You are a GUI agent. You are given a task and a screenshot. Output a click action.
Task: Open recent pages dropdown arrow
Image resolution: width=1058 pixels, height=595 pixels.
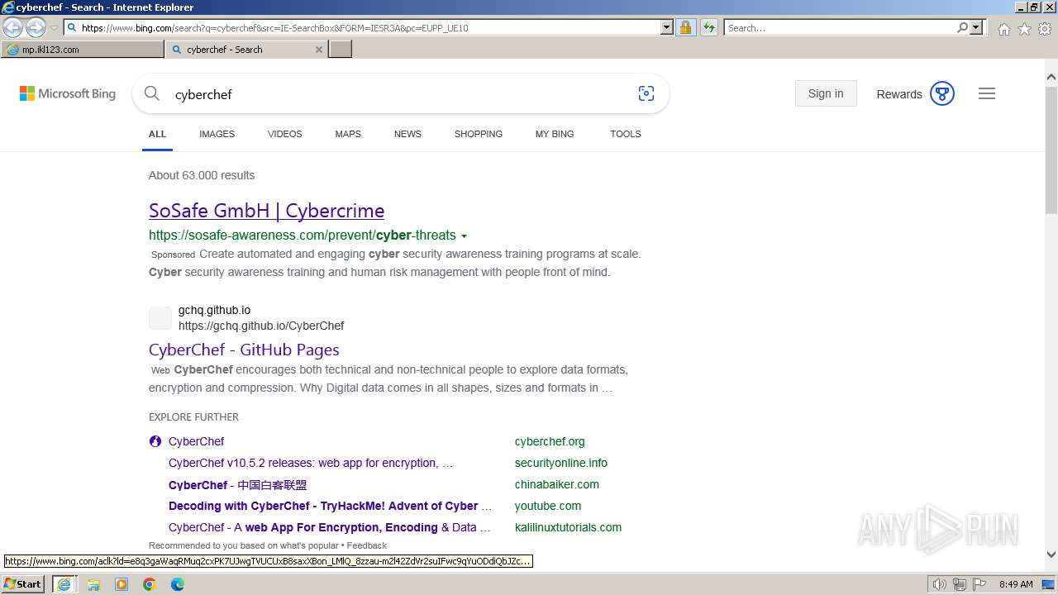pos(54,28)
